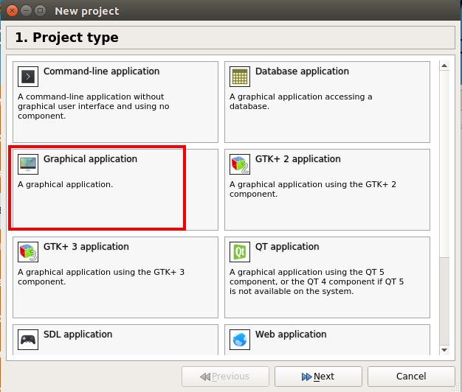Choose the Graphical application title
This screenshot has width=462, height=392.
(91, 159)
